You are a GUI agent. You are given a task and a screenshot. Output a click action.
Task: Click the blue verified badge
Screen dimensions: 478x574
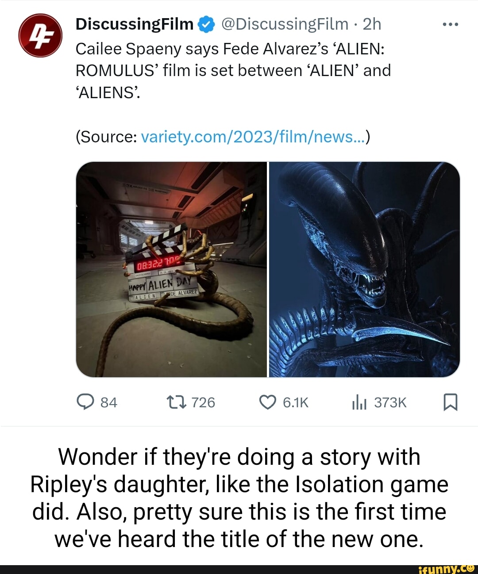tap(206, 25)
